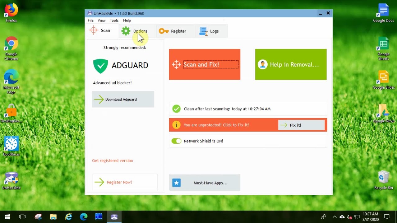Click Get registered version link
Viewport: 397px width, 223px height.
[x=113, y=160]
